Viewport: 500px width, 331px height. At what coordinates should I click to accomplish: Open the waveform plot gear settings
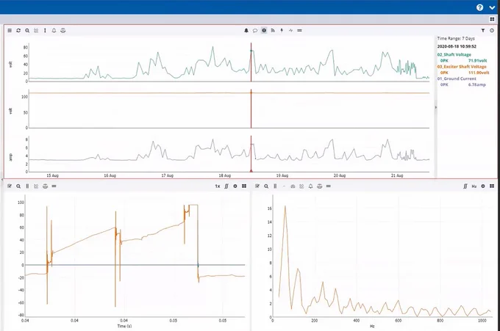pyautogui.click(x=235, y=186)
